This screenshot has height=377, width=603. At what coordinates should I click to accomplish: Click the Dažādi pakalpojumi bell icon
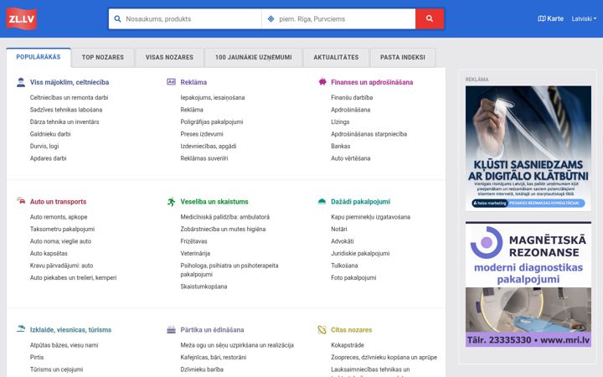[322, 201]
